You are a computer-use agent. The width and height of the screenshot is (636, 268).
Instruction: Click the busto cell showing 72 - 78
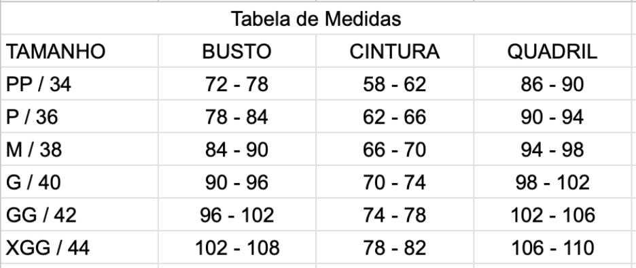(237, 84)
